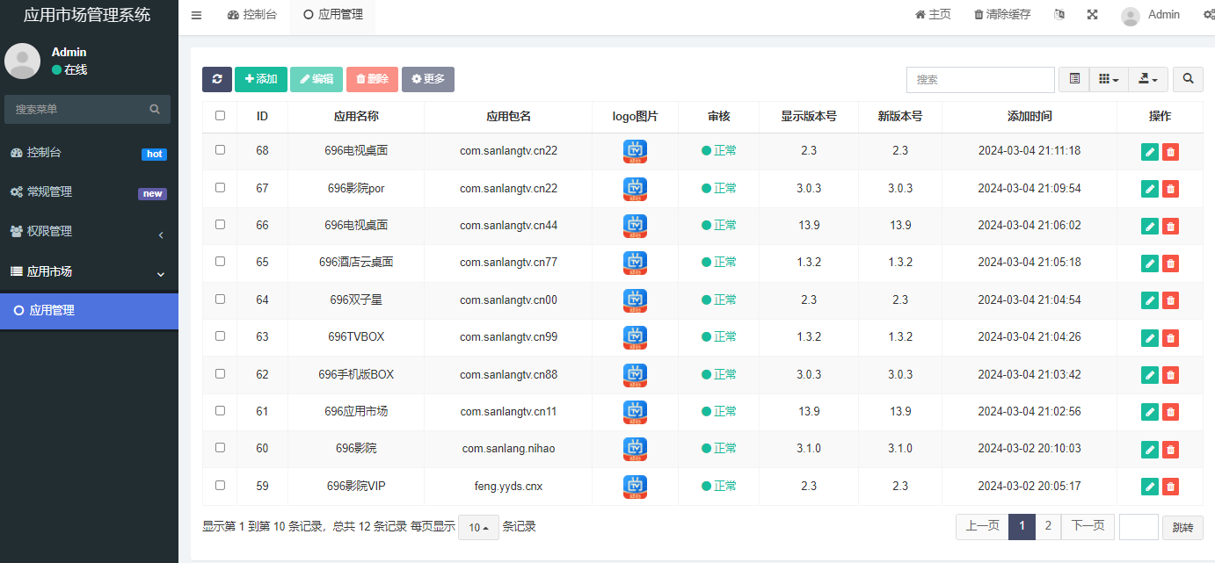Open the language switch icon in the top bar
This screenshot has height=563, width=1215.
click(x=1059, y=15)
